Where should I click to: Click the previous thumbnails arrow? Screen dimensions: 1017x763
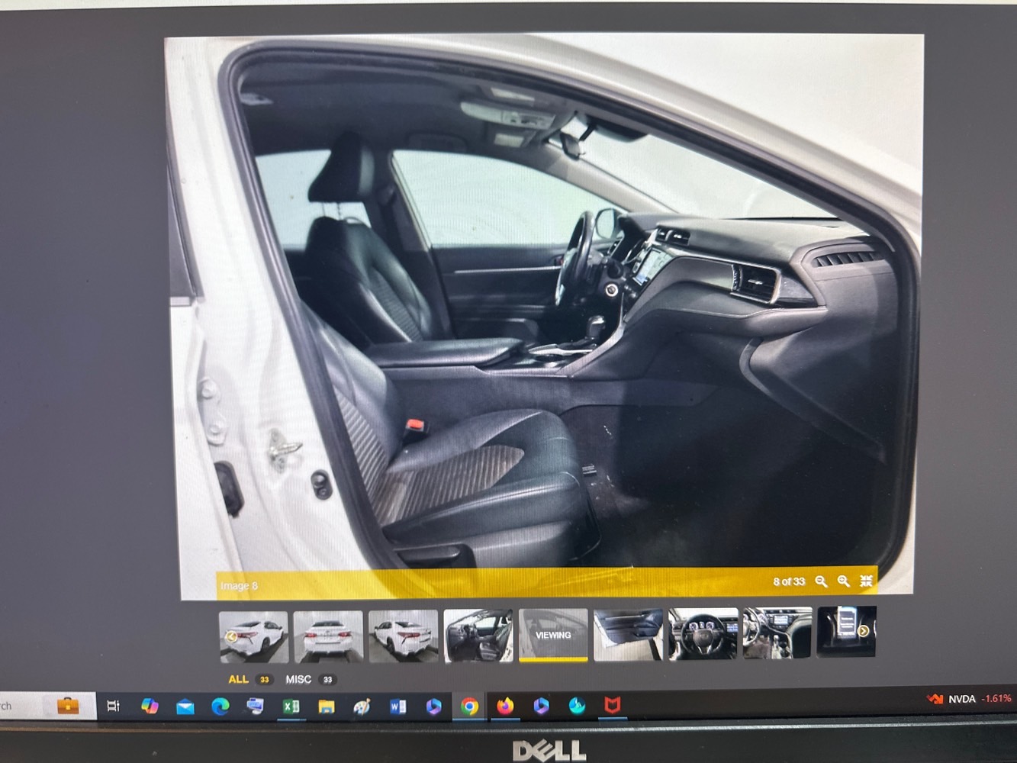click(x=230, y=636)
